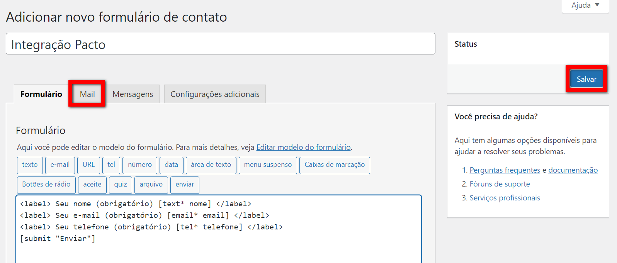The height and width of the screenshot is (263, 617).
Task: Select the Formulário tab
Action: pos(41,94)
